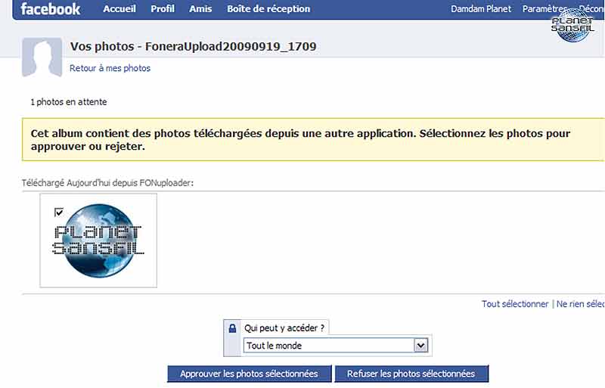Click the default profile silhouette picture
This screenshot has width=605, height=388.
[42, 57]
